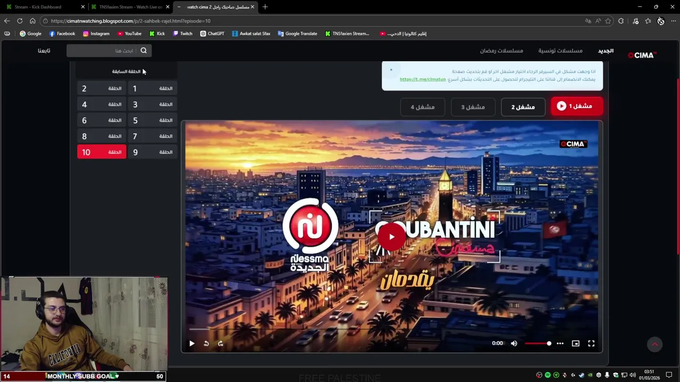Viewport: 680px width, 382px height.
Task: Select server مشغل 1
Action: [576, 106]
